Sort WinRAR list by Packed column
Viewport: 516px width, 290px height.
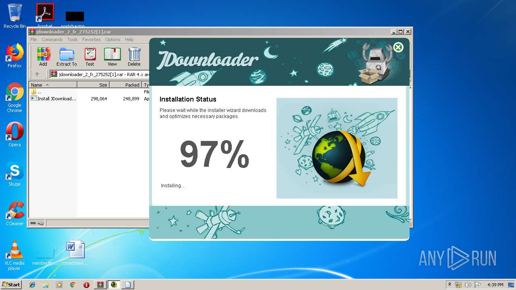click(x=125, y=85)
